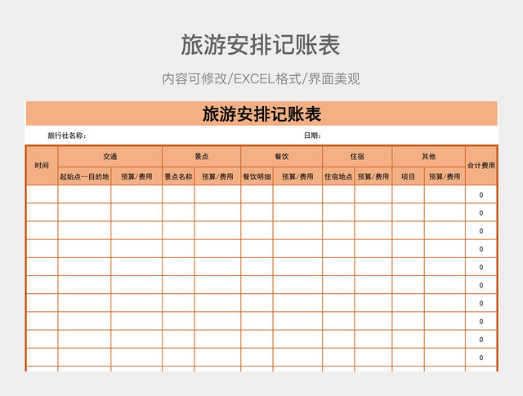
Task: Click the 起始点—目的地 subheader
Action: [x=84, y=176]
